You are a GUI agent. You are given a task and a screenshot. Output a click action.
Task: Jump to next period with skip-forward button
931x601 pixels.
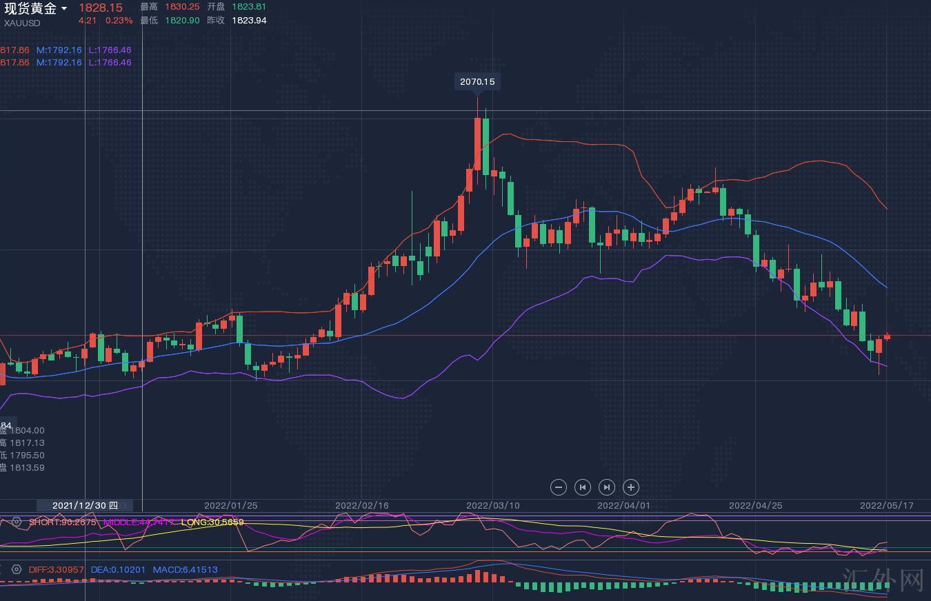click(607, 487)
